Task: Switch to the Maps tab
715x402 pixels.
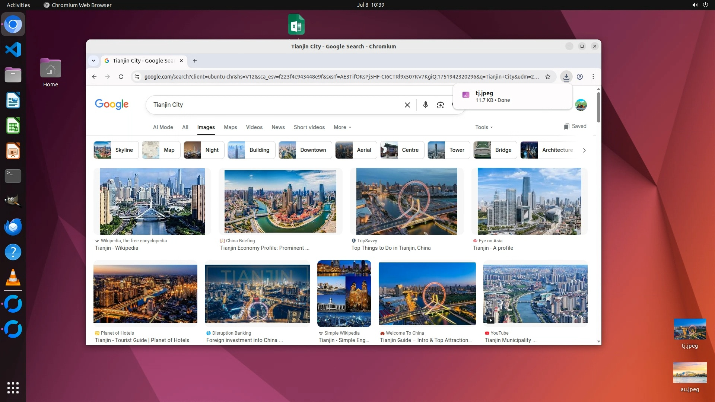Action: [x=230, y=127]
